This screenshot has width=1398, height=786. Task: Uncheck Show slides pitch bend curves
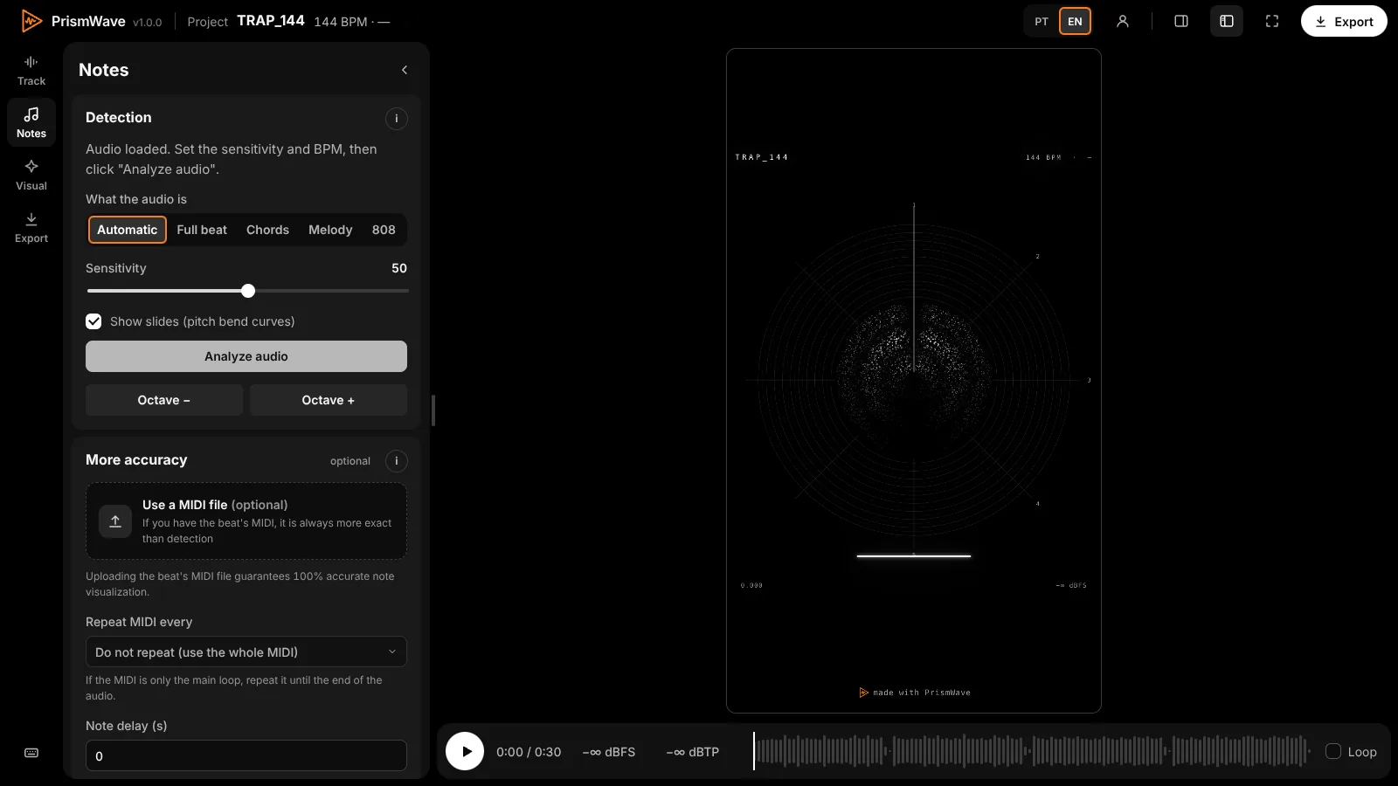coord(93,321)
